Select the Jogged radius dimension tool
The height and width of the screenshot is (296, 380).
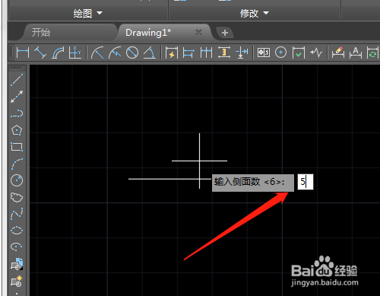(115, 53)
